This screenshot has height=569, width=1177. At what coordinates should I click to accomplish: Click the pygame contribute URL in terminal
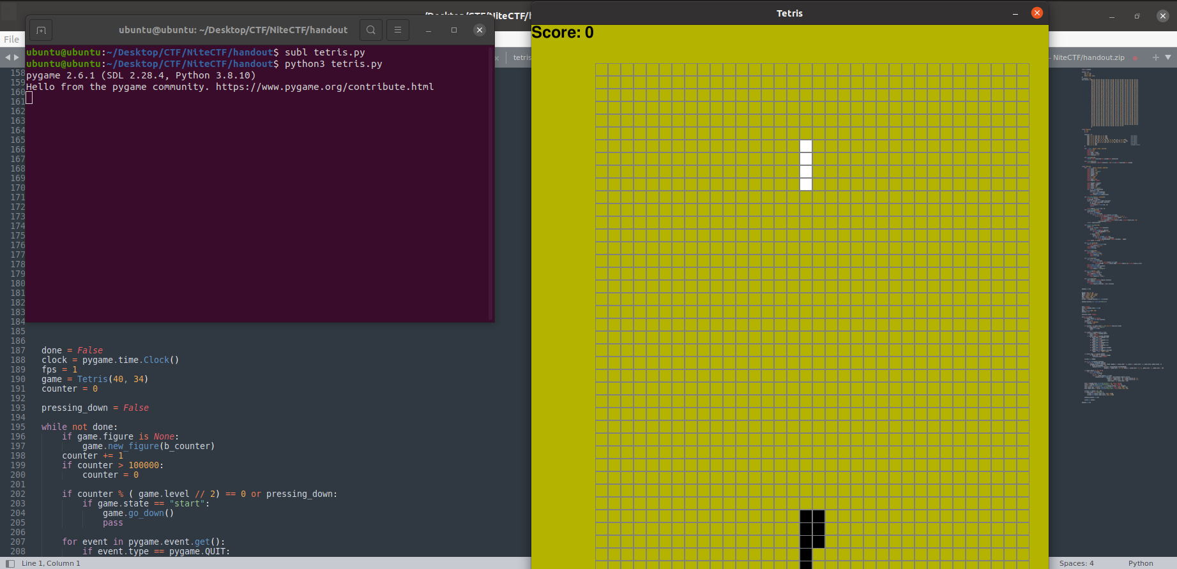324,87
